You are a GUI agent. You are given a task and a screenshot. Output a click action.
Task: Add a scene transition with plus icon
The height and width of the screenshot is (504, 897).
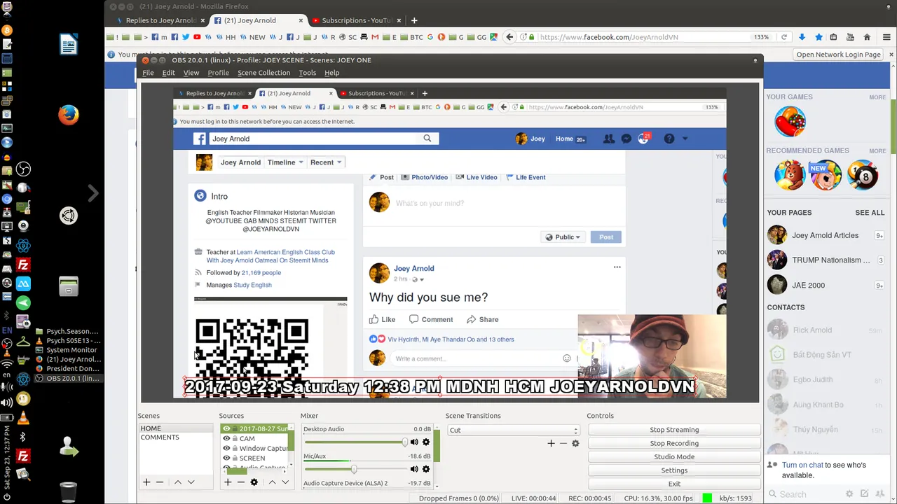pos(551,443)
